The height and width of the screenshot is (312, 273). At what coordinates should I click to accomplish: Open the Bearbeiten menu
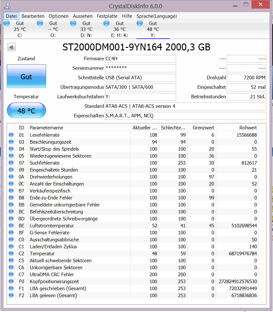click(x=33, y=16)
